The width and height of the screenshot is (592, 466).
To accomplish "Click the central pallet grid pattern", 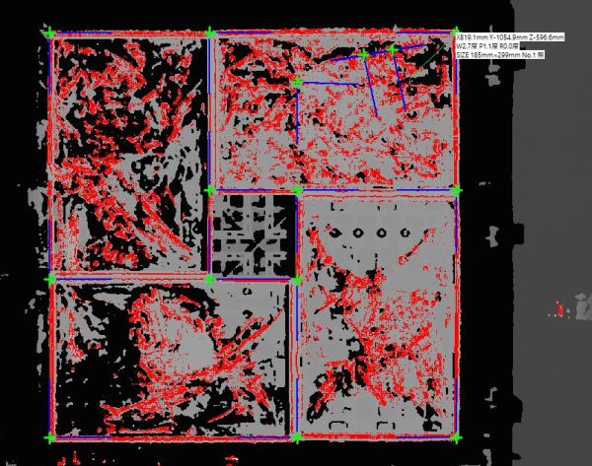I will point(253,234).
